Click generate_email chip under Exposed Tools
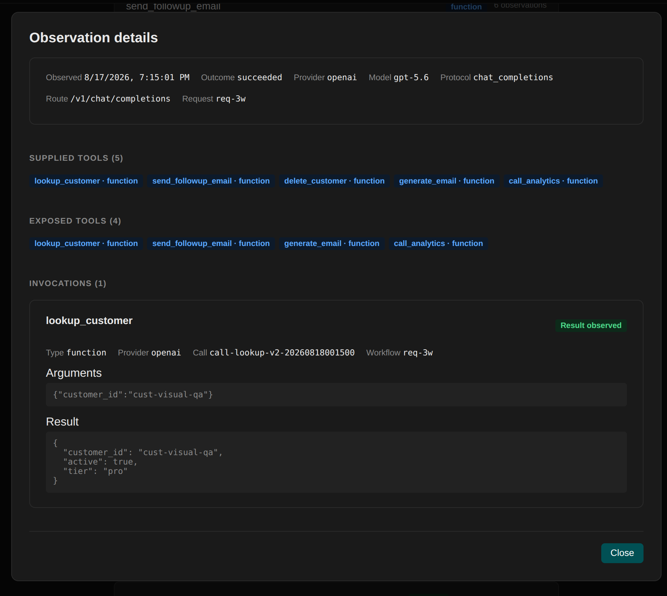 pos(332,243)
